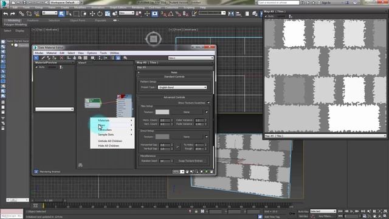Screen dimensions: 389x219
Task: Open the Preset Type English Bond dropdown
Action: pos(182,88)
